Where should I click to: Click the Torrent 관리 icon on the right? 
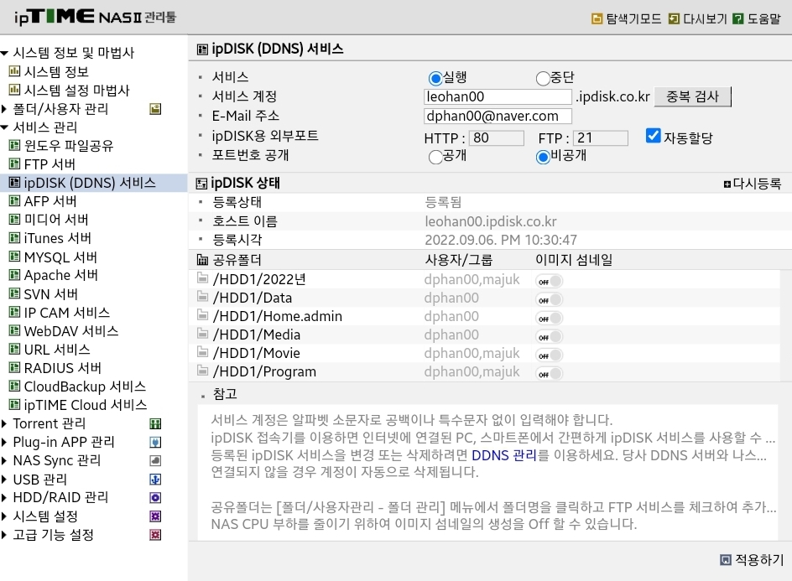155,424
